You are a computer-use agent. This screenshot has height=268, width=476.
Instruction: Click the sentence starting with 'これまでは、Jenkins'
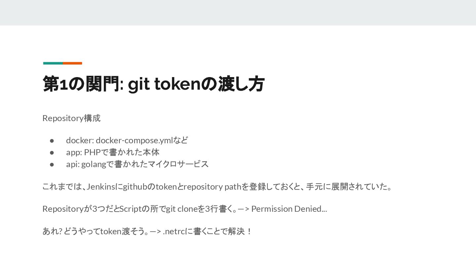click(x=218, y=187)
